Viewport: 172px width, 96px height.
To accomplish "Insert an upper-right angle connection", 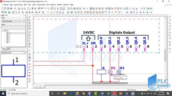I will pyautogui.click(x=170, y=20).
